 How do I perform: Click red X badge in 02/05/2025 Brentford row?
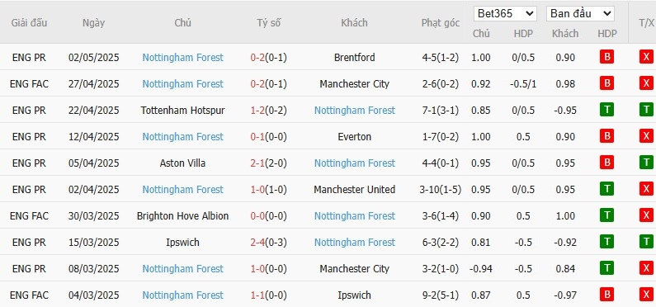pos(646,57)
